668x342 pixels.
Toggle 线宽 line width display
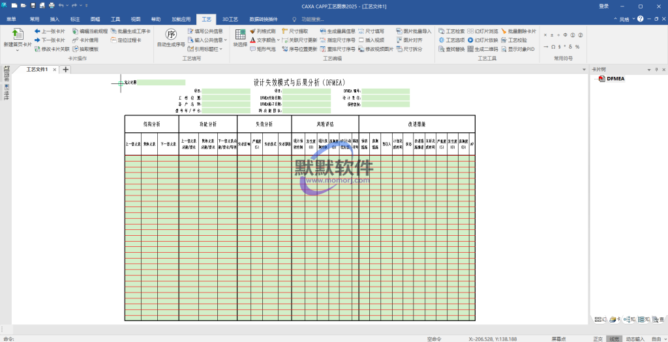point(614,339)
